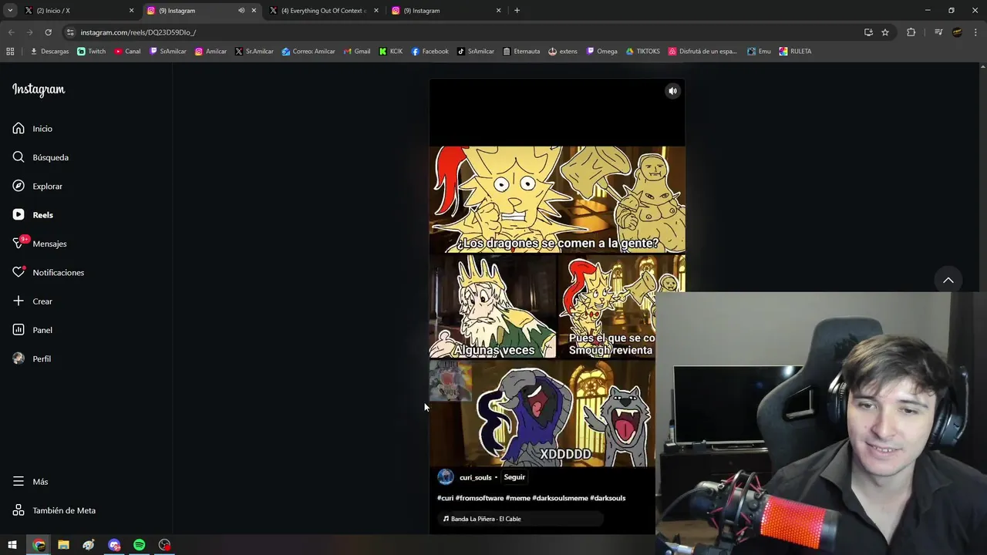Open Perfil in the sidebar
The height and width of the screenshot is (555, 987).
click(32, 358)
